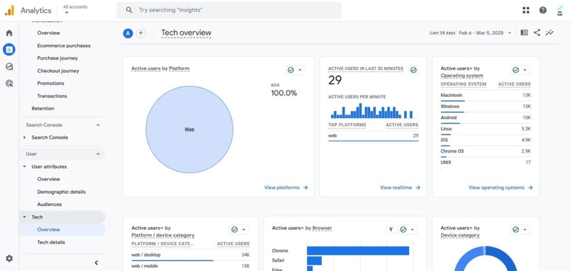Click the Web pie chart slice

[190, 129]
